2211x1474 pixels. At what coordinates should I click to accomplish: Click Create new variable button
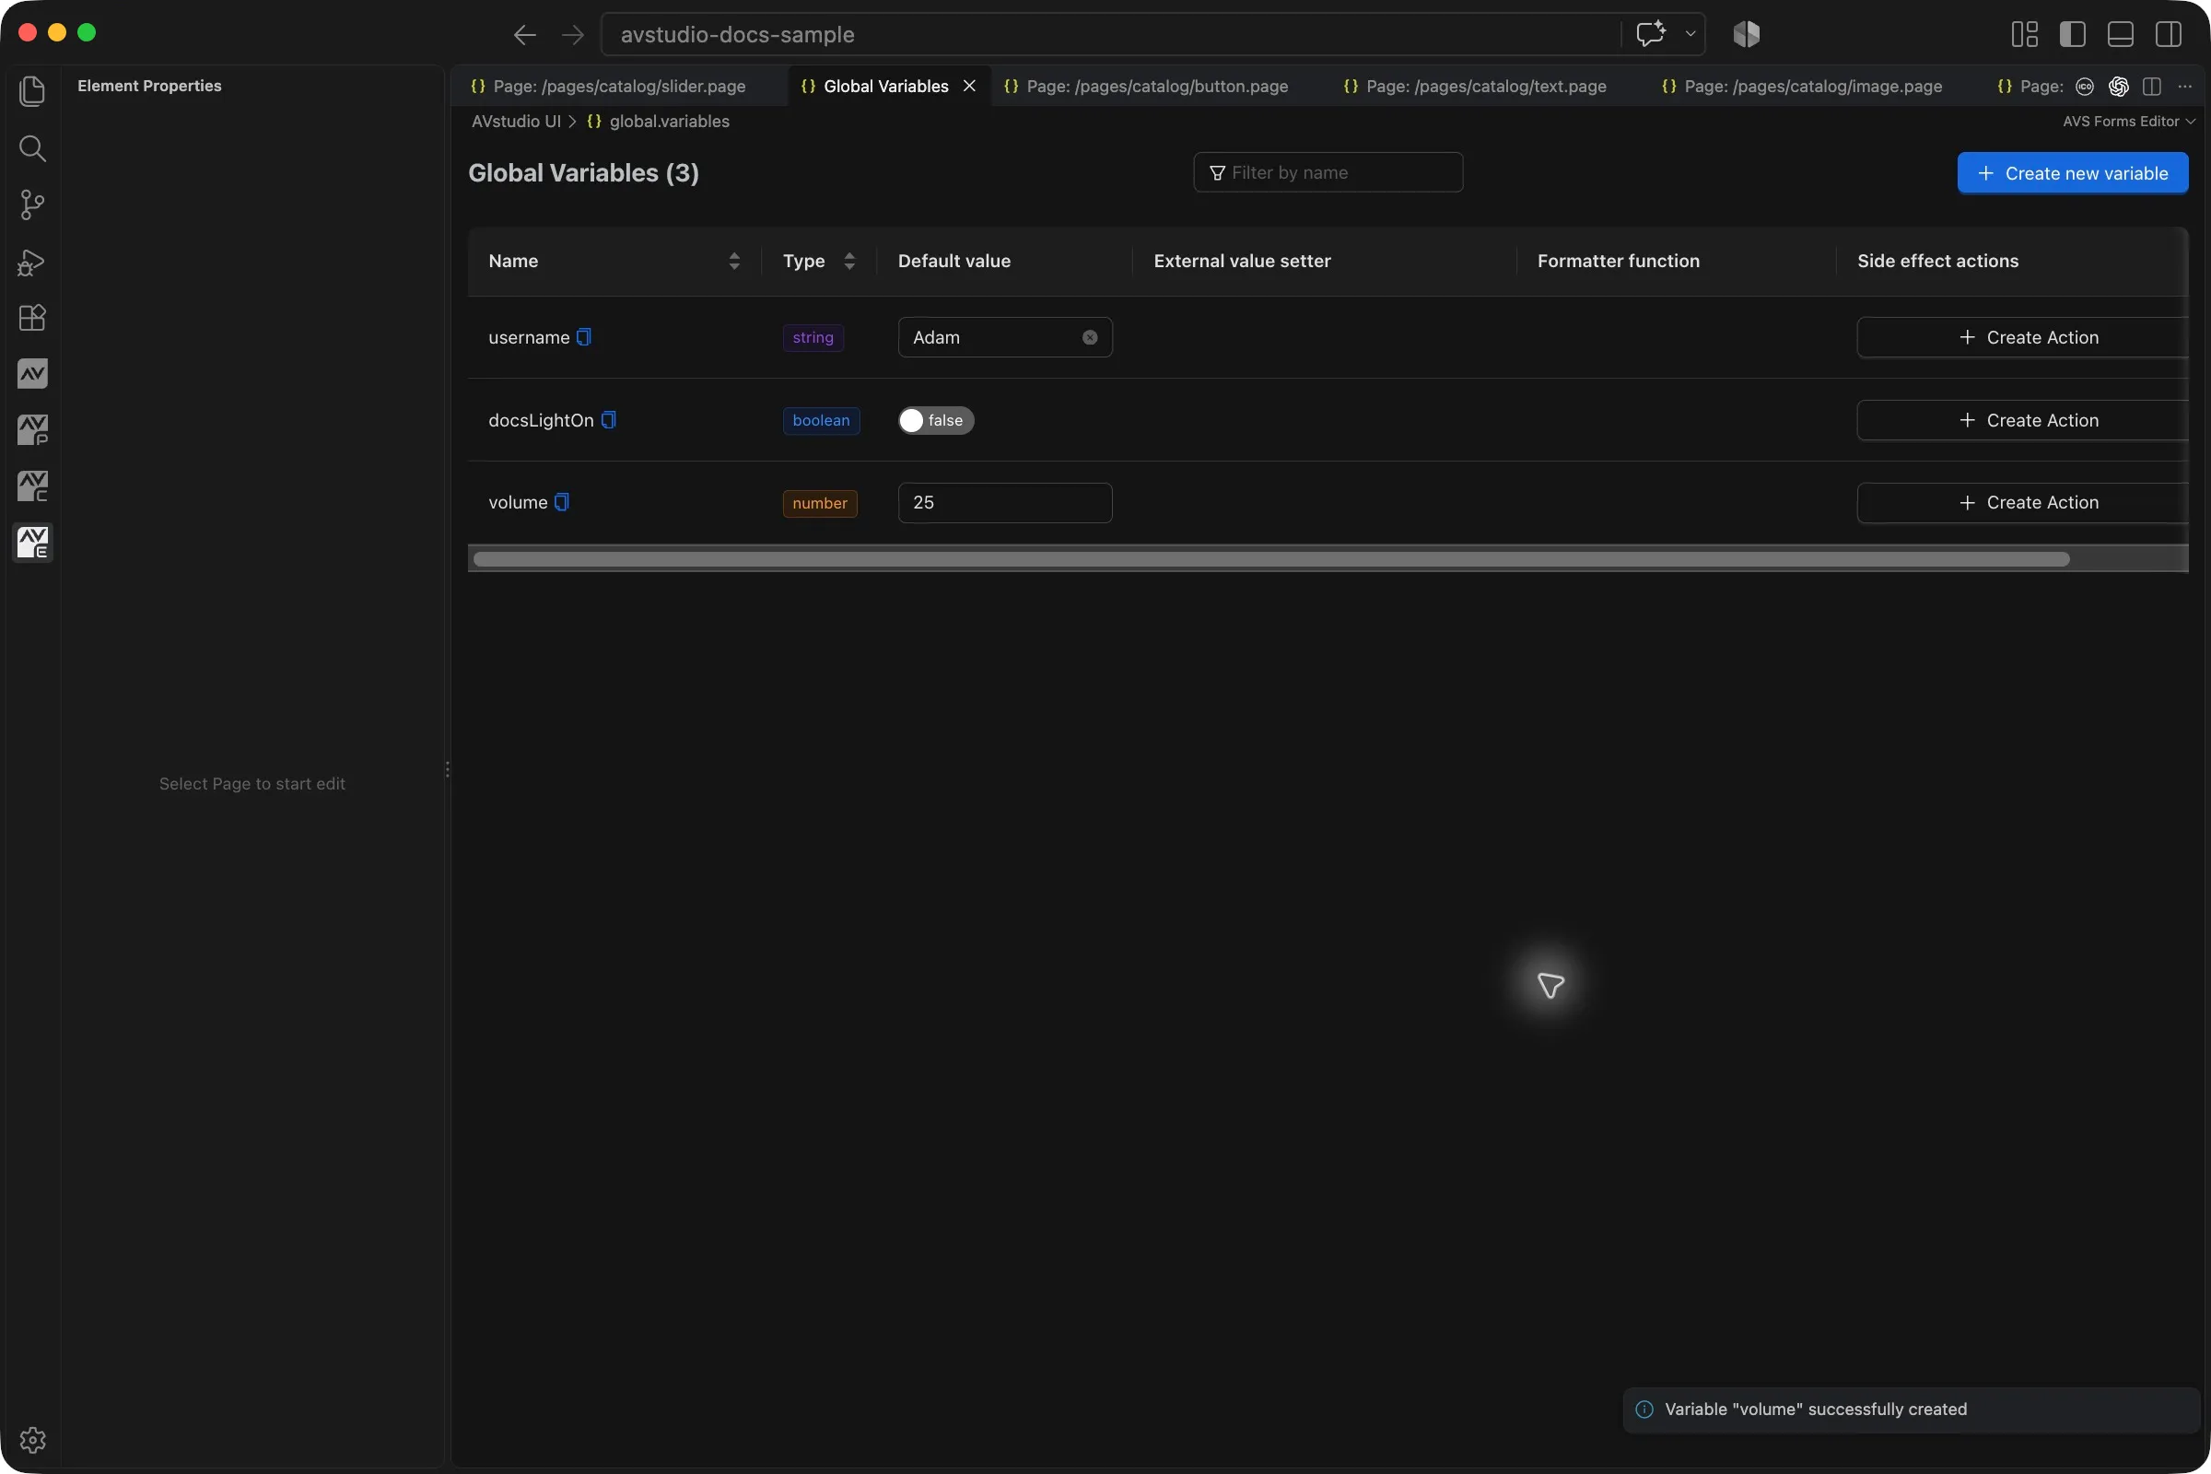pyautogui.click(x=2072, y=173)
